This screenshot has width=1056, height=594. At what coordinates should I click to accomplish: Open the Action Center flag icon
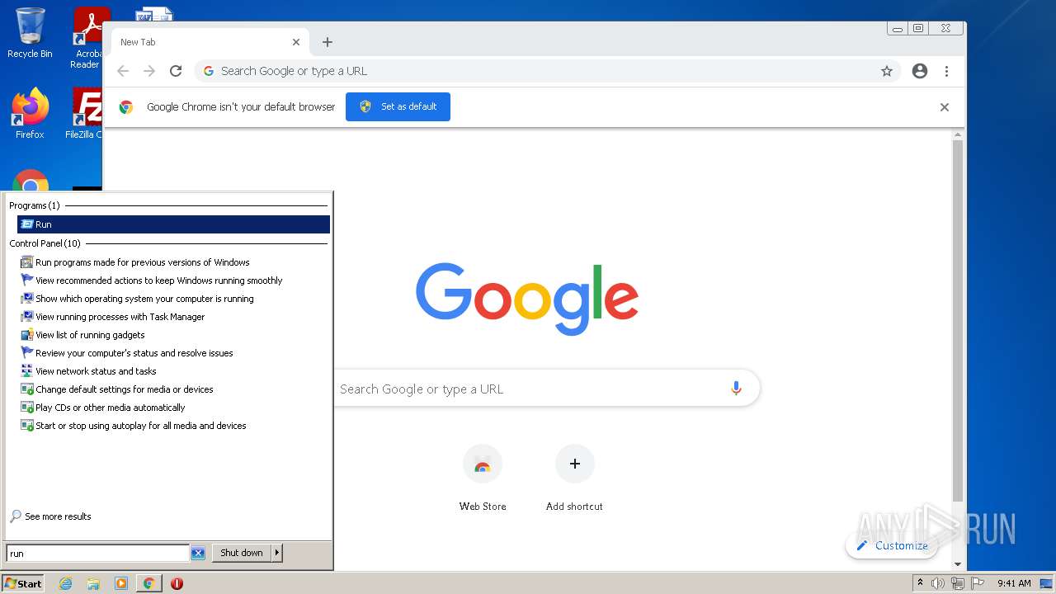[x=978, y=583]
